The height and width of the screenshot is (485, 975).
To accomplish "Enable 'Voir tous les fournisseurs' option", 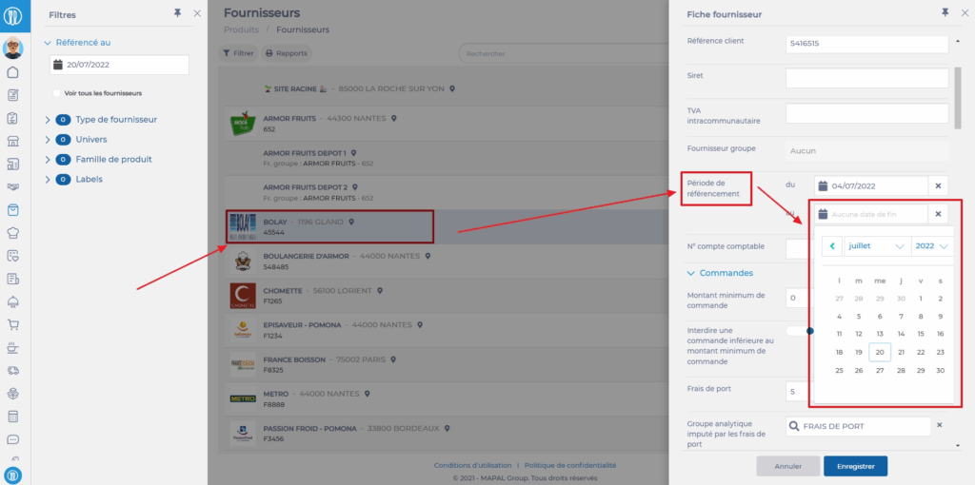I will pyautogui.click(x=59, y=93).
